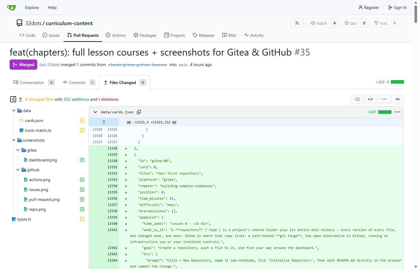The height and width of the screenshot is (269, 418).
Task: Open the stargazers count next to Star
Action: point(364,23)
